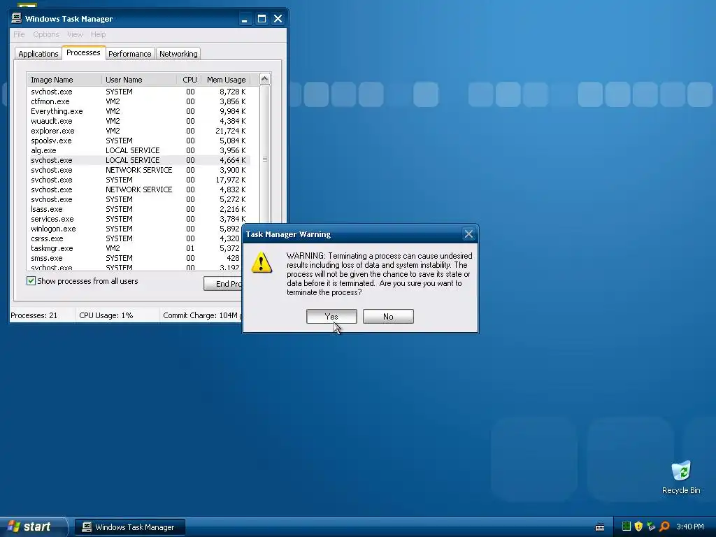Open the yellow security shield tray icon
The width and height of the screenshot is (716, 537).
click(x=638, y=527)
